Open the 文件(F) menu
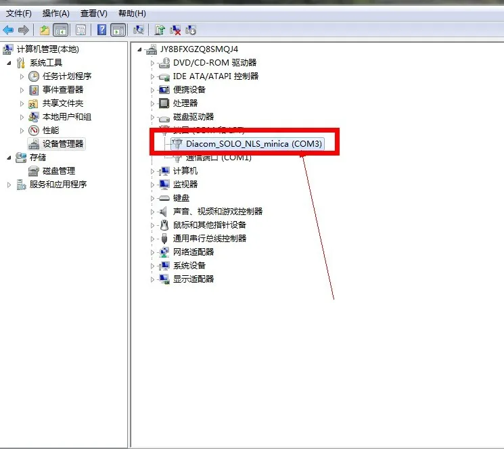Viewport: 504px width, 449px height. coord(19,14)
